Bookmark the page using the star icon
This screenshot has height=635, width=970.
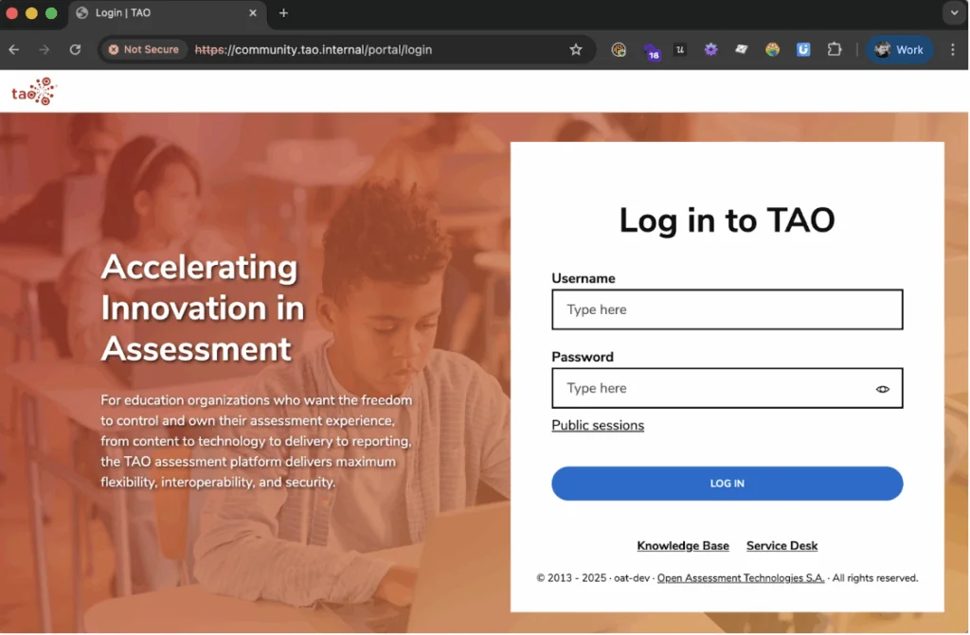[x=577, y=49]
